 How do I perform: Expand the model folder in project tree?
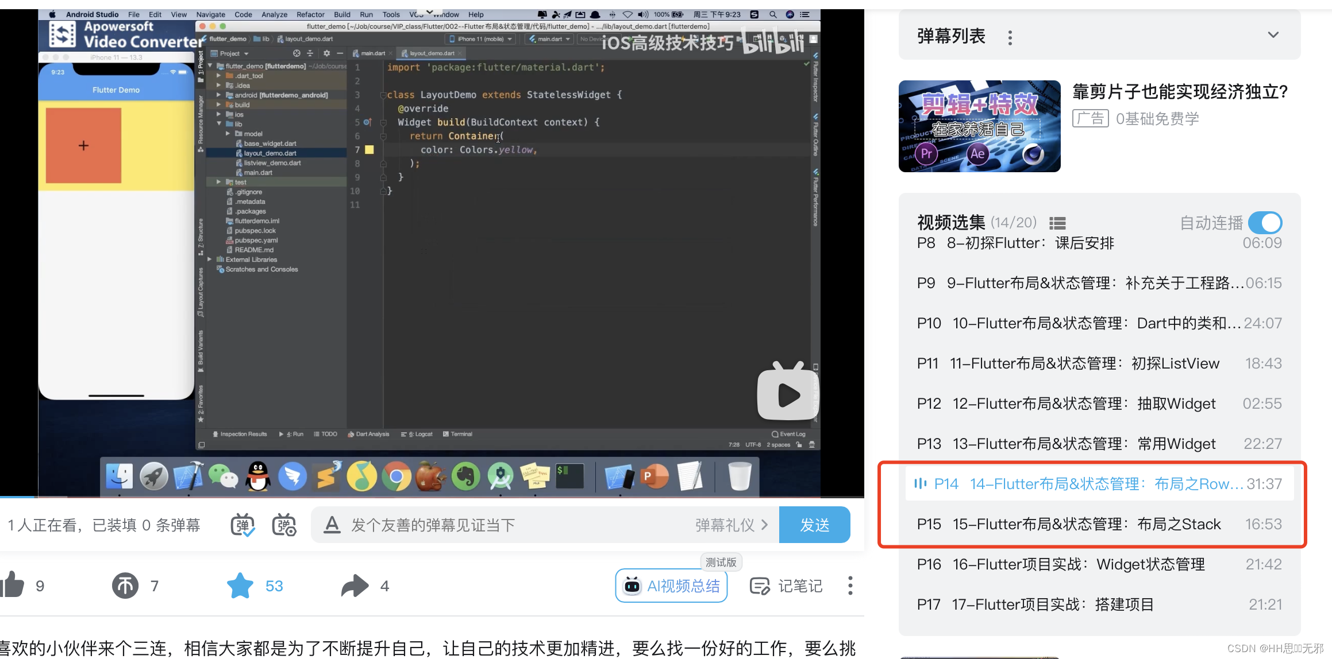[x=228, y=133]
